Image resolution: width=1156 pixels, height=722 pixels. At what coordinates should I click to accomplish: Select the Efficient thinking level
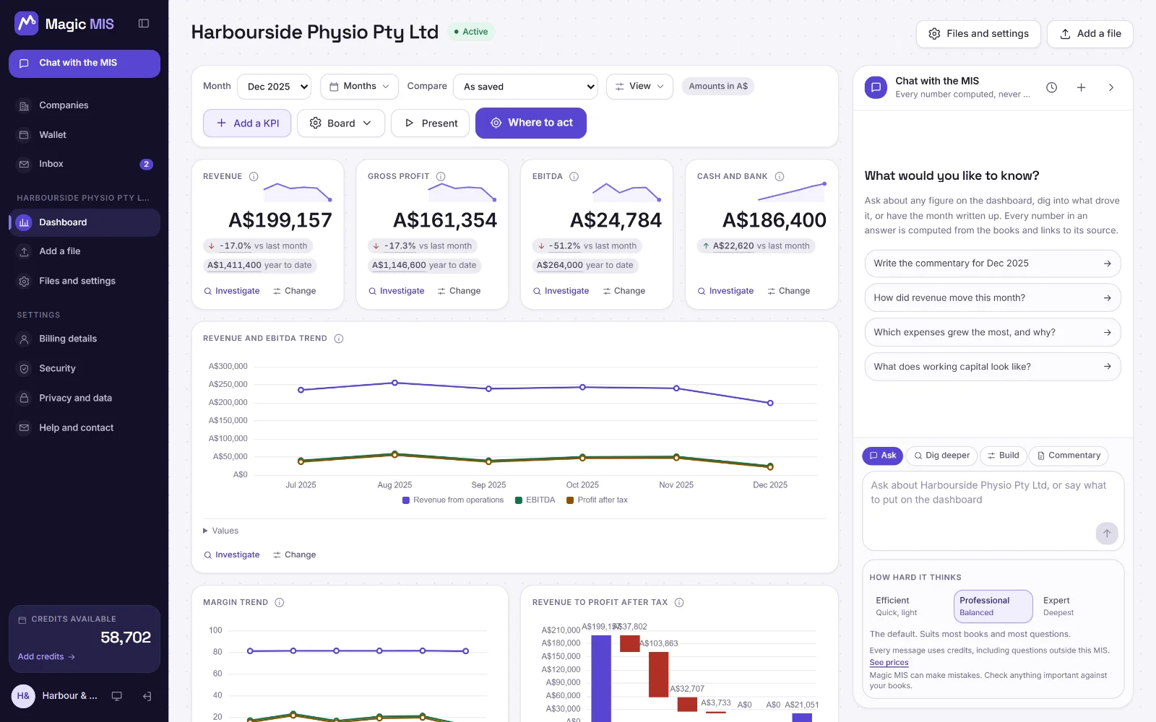[x=910, y=606]
